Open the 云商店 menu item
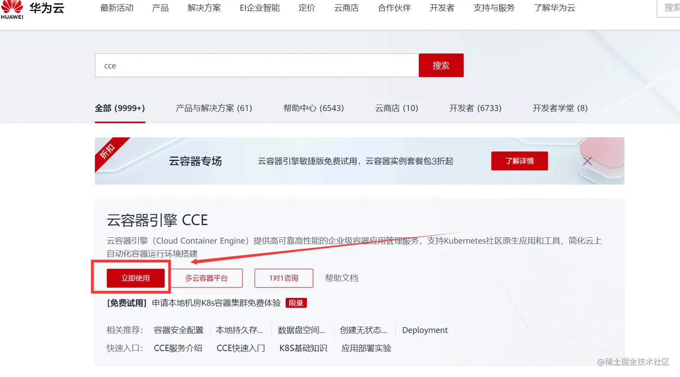This screenshot has width=680, height=377. (347, 8)
